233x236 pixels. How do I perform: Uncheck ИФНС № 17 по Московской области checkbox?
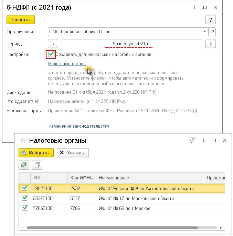pyautogui.click(x=25, y=198)
